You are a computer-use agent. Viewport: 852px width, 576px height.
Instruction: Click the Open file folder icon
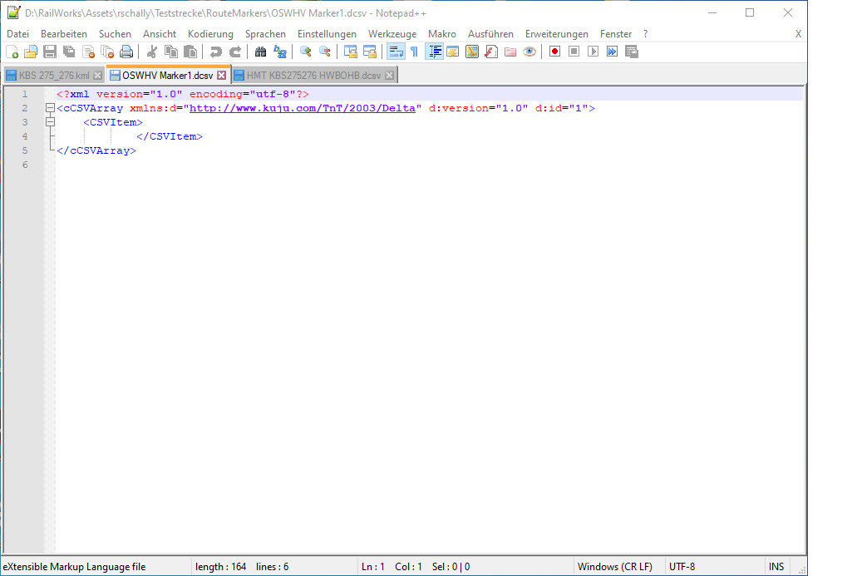[x=31, y=52]
